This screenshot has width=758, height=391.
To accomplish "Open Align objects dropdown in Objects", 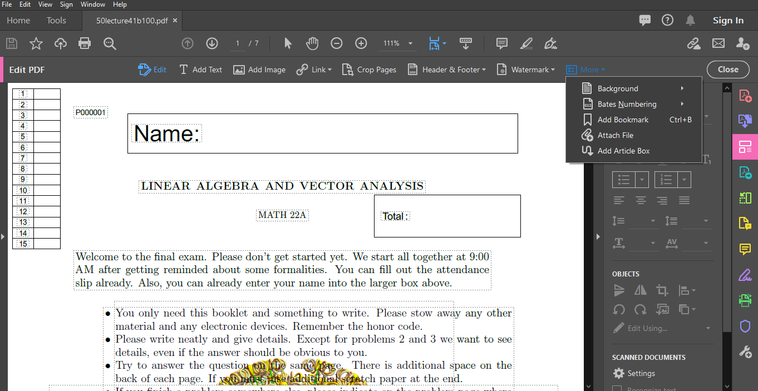I will tap(687, 290).
